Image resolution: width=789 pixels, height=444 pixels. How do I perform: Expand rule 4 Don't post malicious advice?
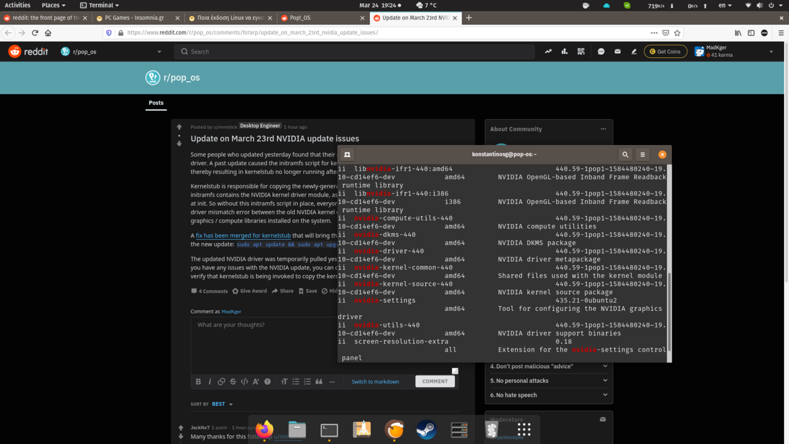click(549, 366)
